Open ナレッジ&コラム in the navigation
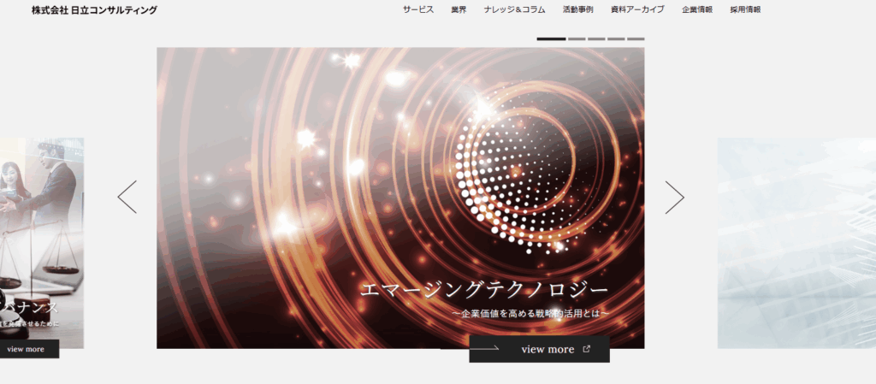This screenshot has width=876, height=384. pyautogui.click(x=514, y=9)
